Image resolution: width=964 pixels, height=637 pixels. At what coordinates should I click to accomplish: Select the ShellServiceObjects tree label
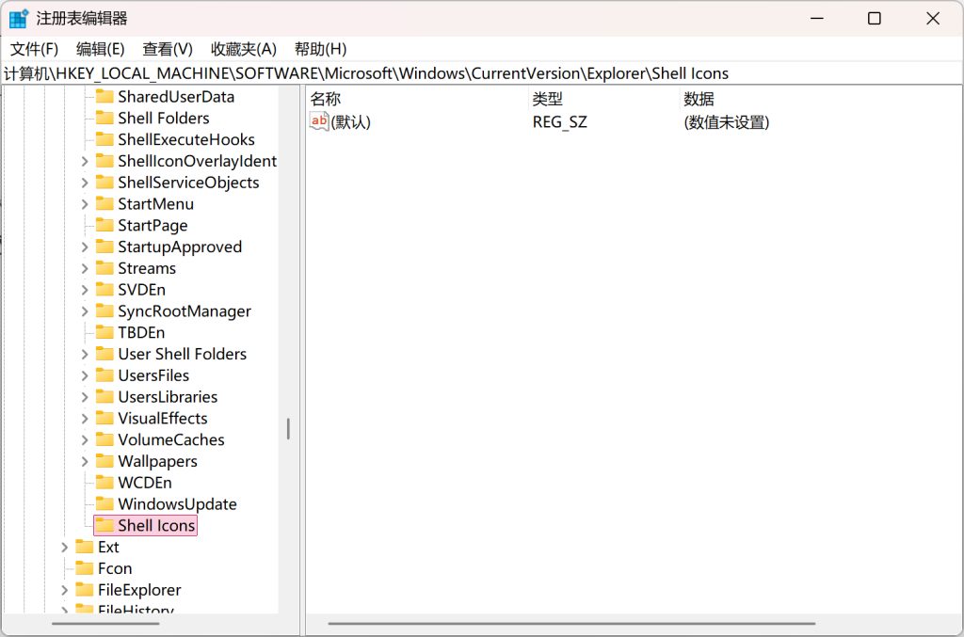pyautogui.click(x=188, y=183)
